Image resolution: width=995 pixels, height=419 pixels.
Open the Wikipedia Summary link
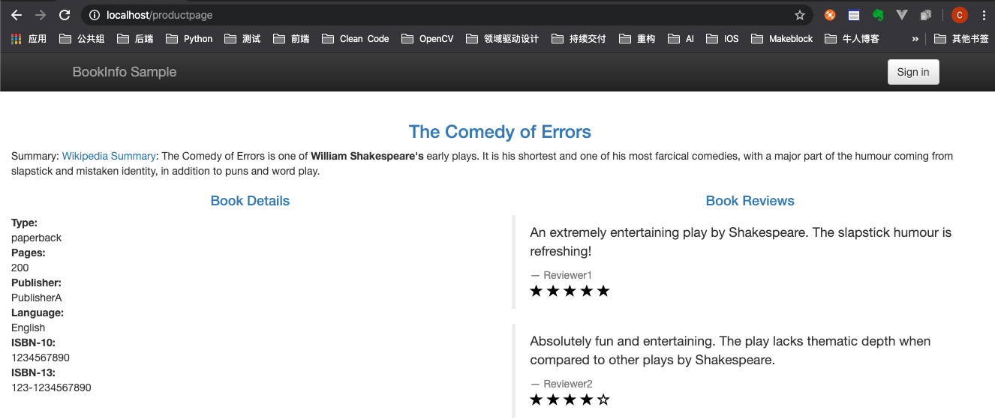[x=109, y=156]
